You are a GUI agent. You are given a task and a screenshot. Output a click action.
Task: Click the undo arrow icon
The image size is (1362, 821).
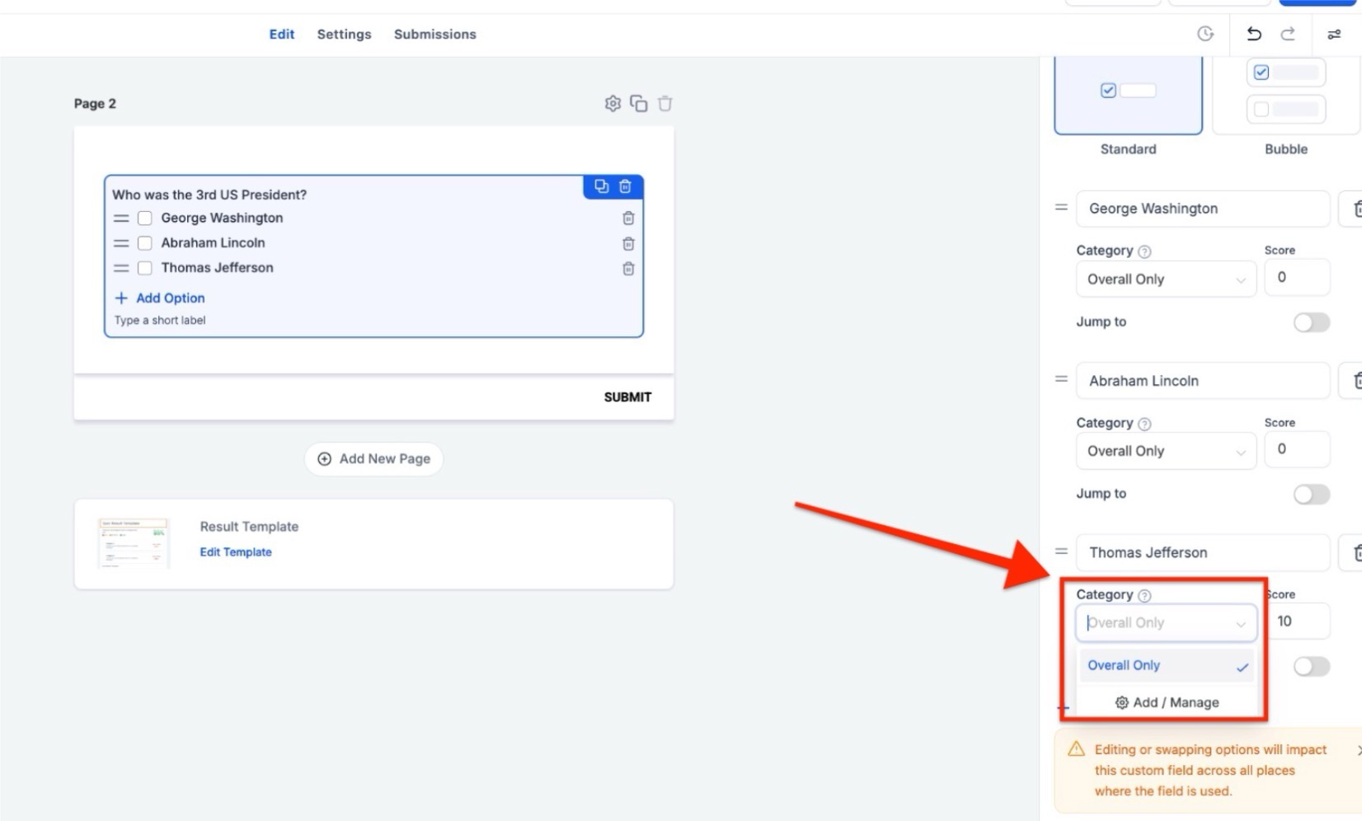(x=1253, y=34)
